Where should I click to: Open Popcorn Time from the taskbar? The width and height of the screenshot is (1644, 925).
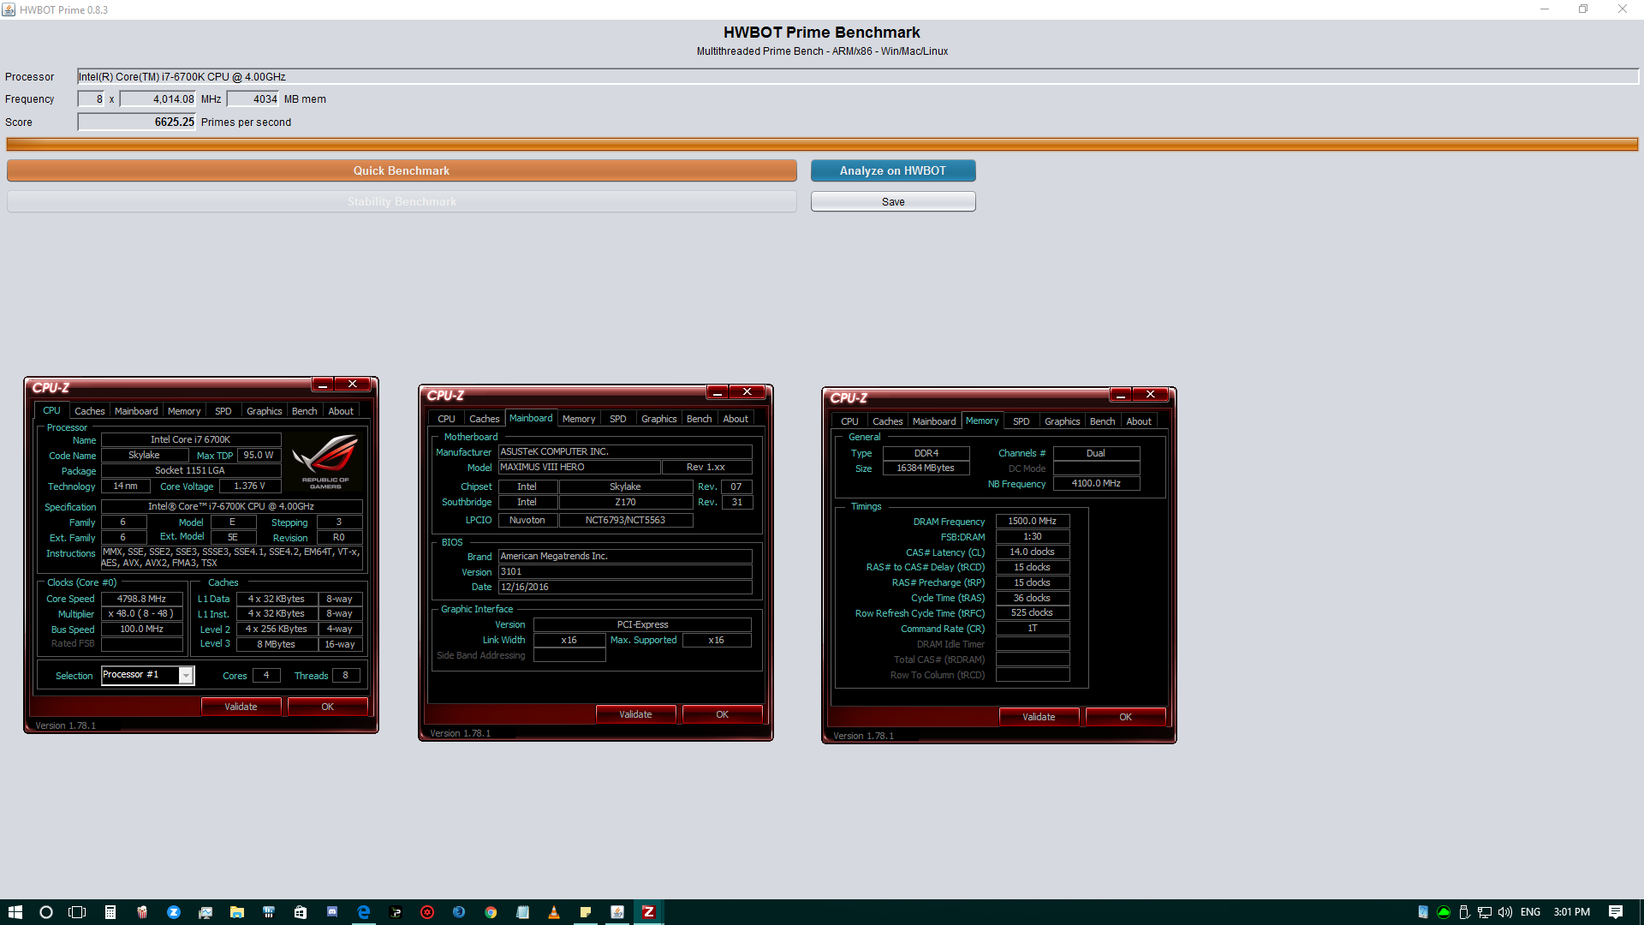pyautogui.click(x=142, y=912)
